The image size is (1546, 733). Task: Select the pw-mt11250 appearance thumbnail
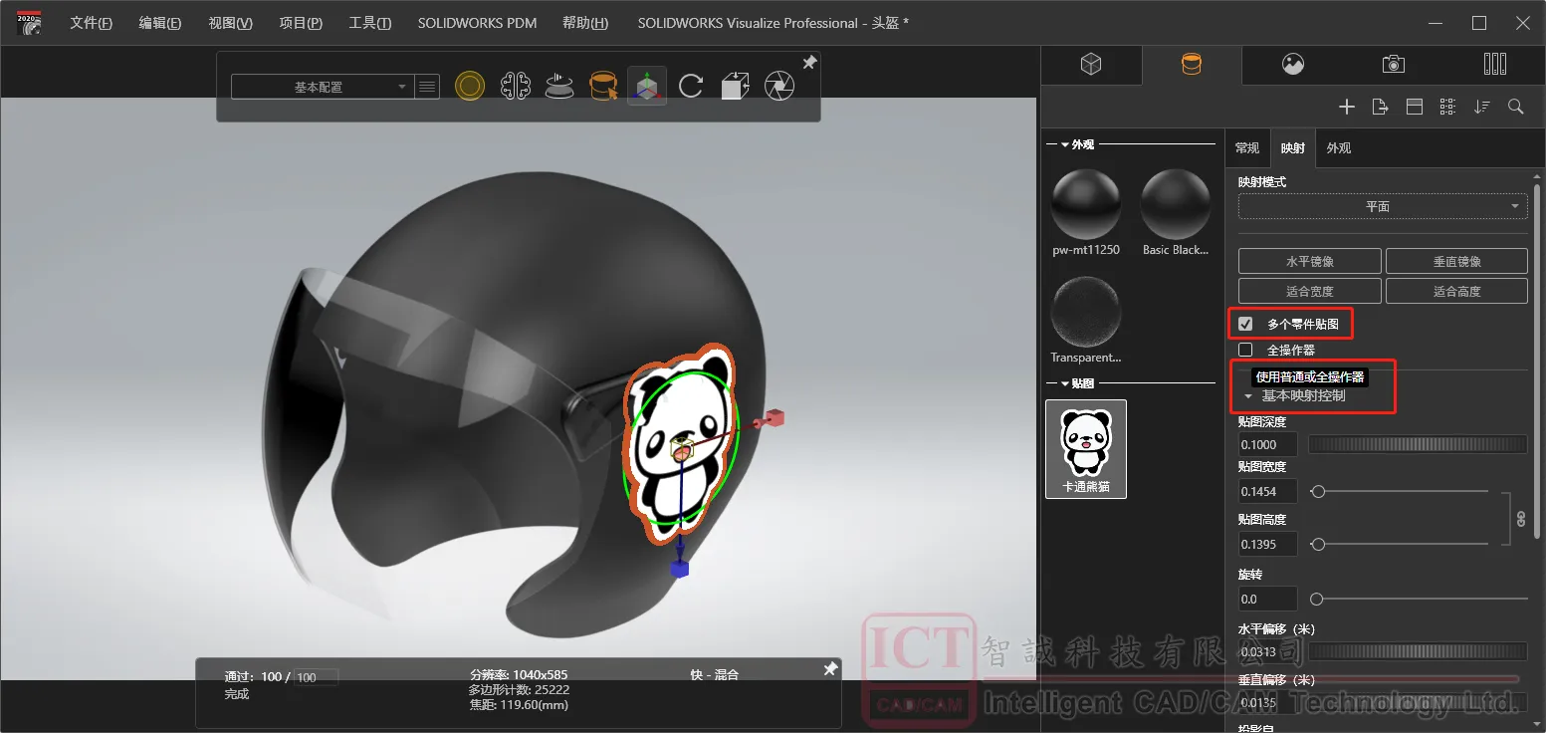pos(1086,205)
